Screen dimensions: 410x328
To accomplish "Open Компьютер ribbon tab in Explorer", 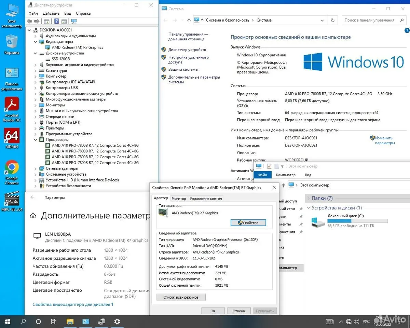I will [x=286, y=175].
